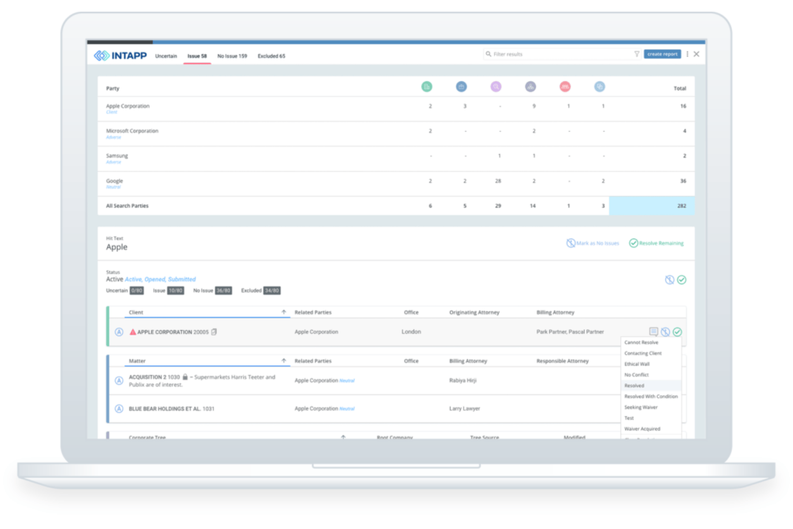Sort by the Corporate Tree column arrow
Image resolution: width=793 pixels, height=529 pixels.
(343, 437)
